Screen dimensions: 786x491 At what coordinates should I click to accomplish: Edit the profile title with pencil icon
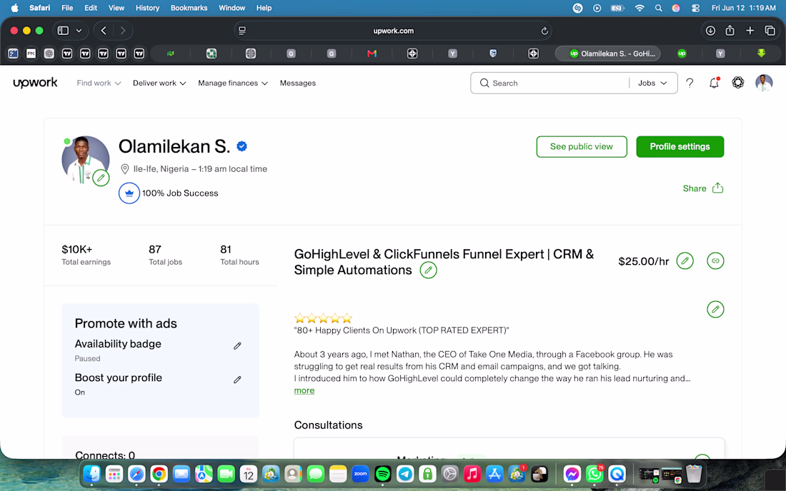428,270
